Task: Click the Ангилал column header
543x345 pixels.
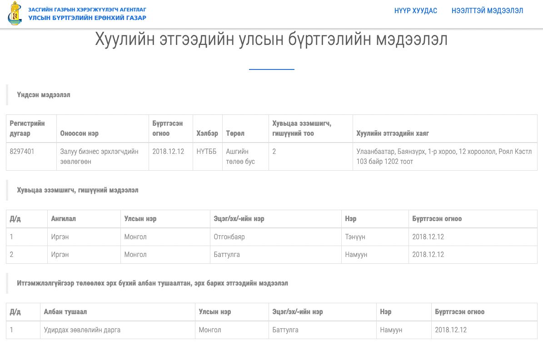Action: (63, 219)
